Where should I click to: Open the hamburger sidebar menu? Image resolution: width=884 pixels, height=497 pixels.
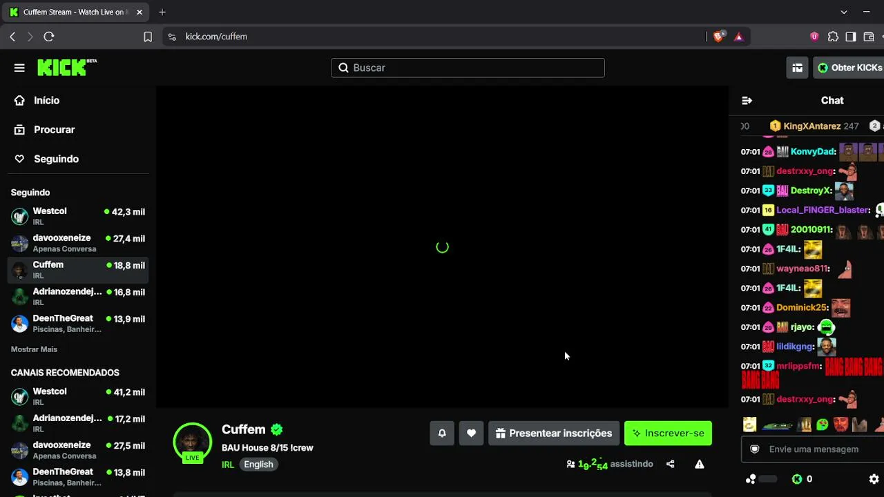point(19,68)
